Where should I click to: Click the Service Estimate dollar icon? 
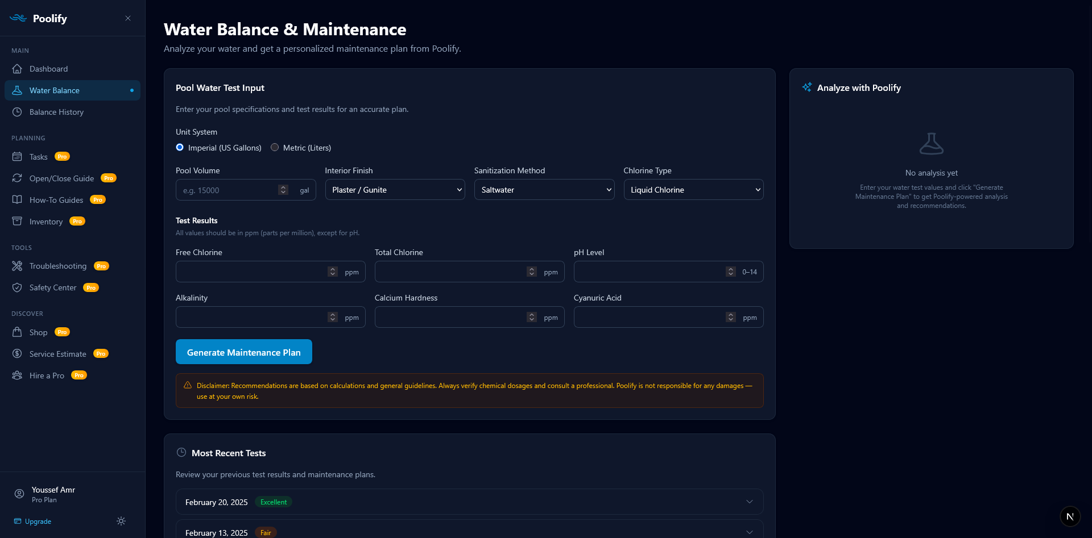coord(17,353)
